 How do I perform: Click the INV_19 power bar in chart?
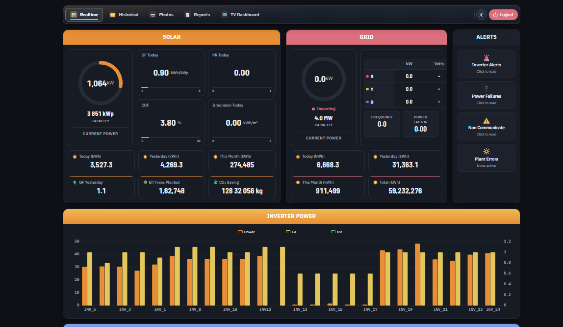[400, 277]
